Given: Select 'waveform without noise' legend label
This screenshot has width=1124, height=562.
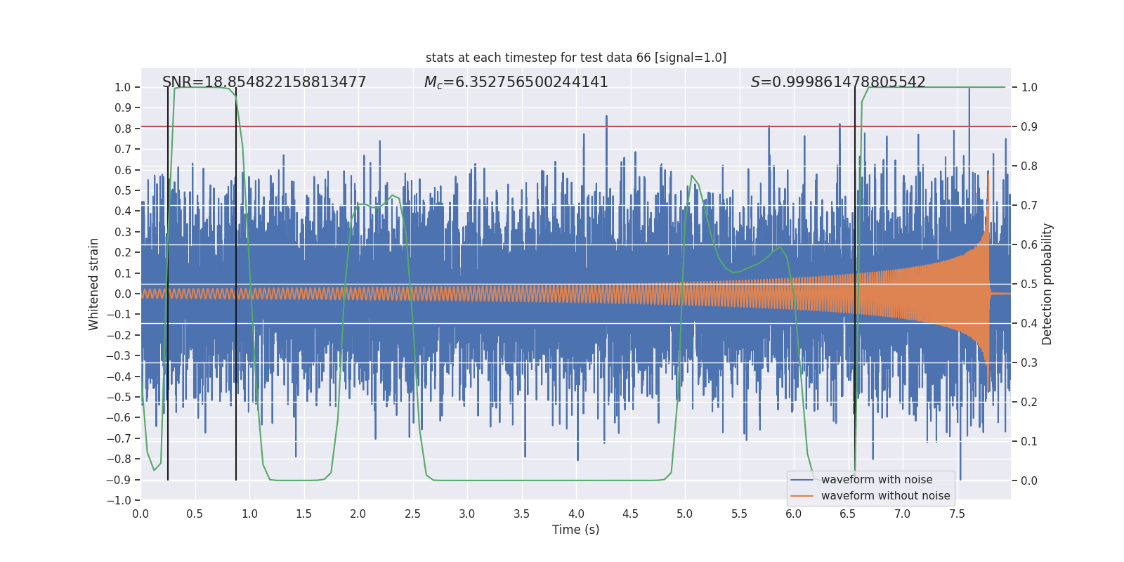Looking at the screenshot, I should click(885, 496).
